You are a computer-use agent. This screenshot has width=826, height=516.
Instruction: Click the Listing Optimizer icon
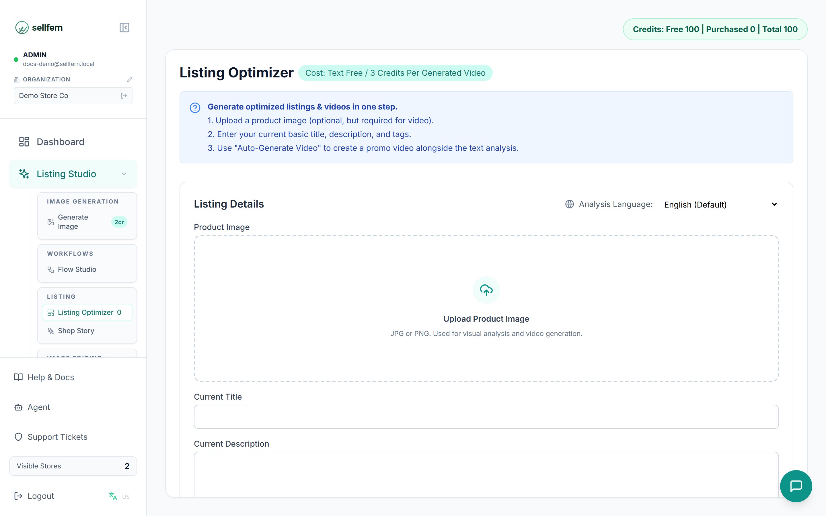point(51,312)
